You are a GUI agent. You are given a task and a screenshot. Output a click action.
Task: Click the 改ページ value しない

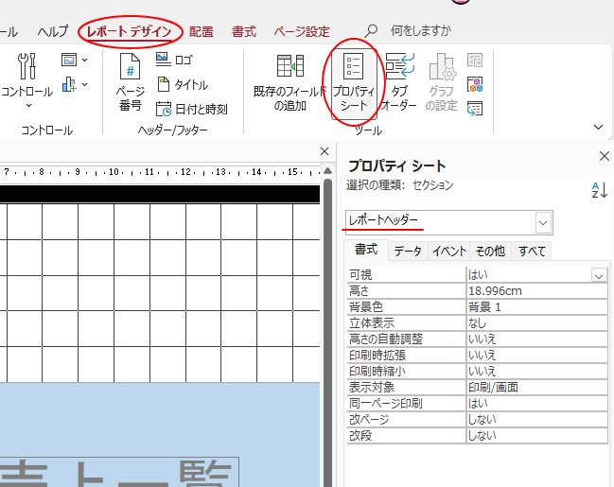point(536,420)
